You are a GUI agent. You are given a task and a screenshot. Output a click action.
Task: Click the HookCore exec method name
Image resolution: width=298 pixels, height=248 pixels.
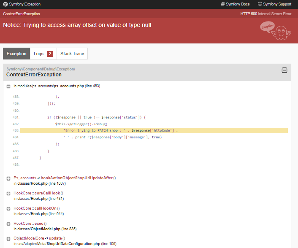(x=39, y=224)
